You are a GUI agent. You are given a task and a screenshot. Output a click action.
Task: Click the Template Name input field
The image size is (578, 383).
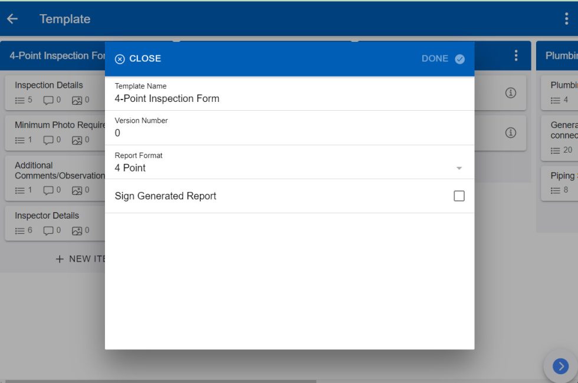click(x=236, y=98)
